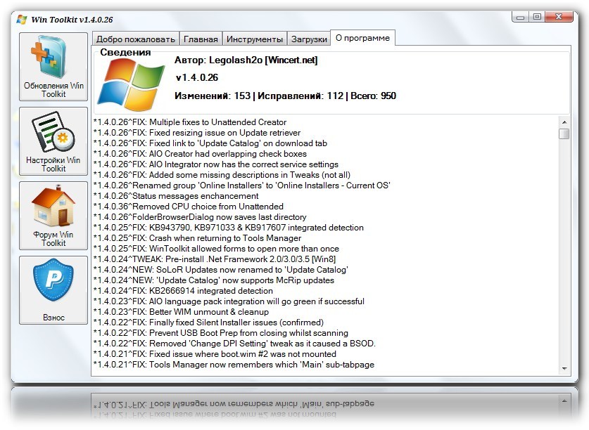The height and width of the screenshot is (430, 589).
Task: Click the app icon in title bar
Action: (x=22, y=19)
